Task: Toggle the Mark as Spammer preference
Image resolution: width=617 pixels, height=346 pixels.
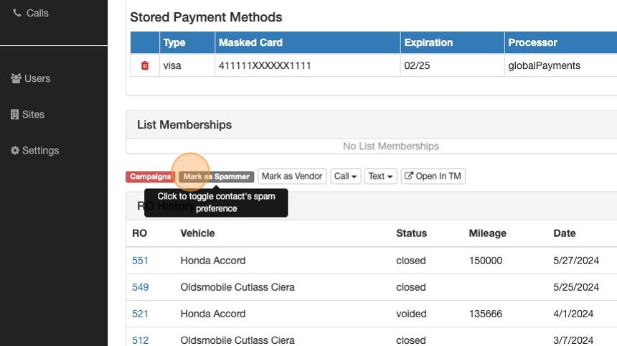Action: (216, 176)
